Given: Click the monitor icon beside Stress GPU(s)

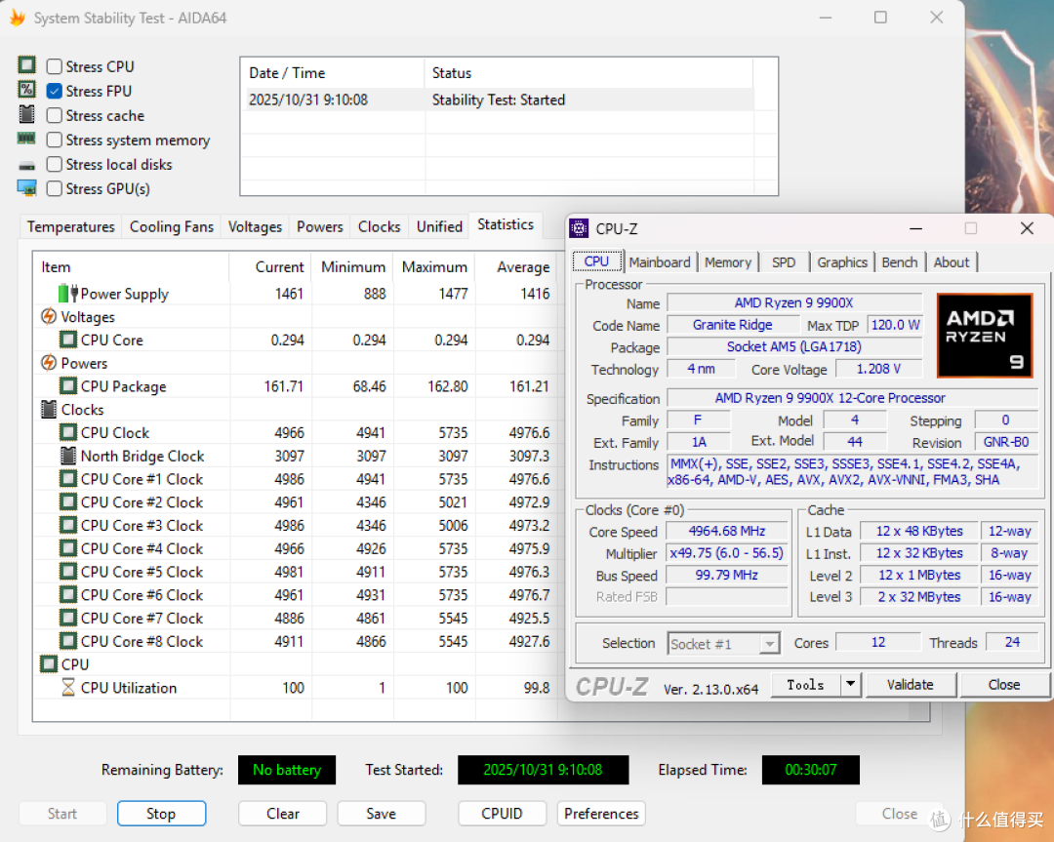Looking at the screenshot, I should (x=27, y=188).
